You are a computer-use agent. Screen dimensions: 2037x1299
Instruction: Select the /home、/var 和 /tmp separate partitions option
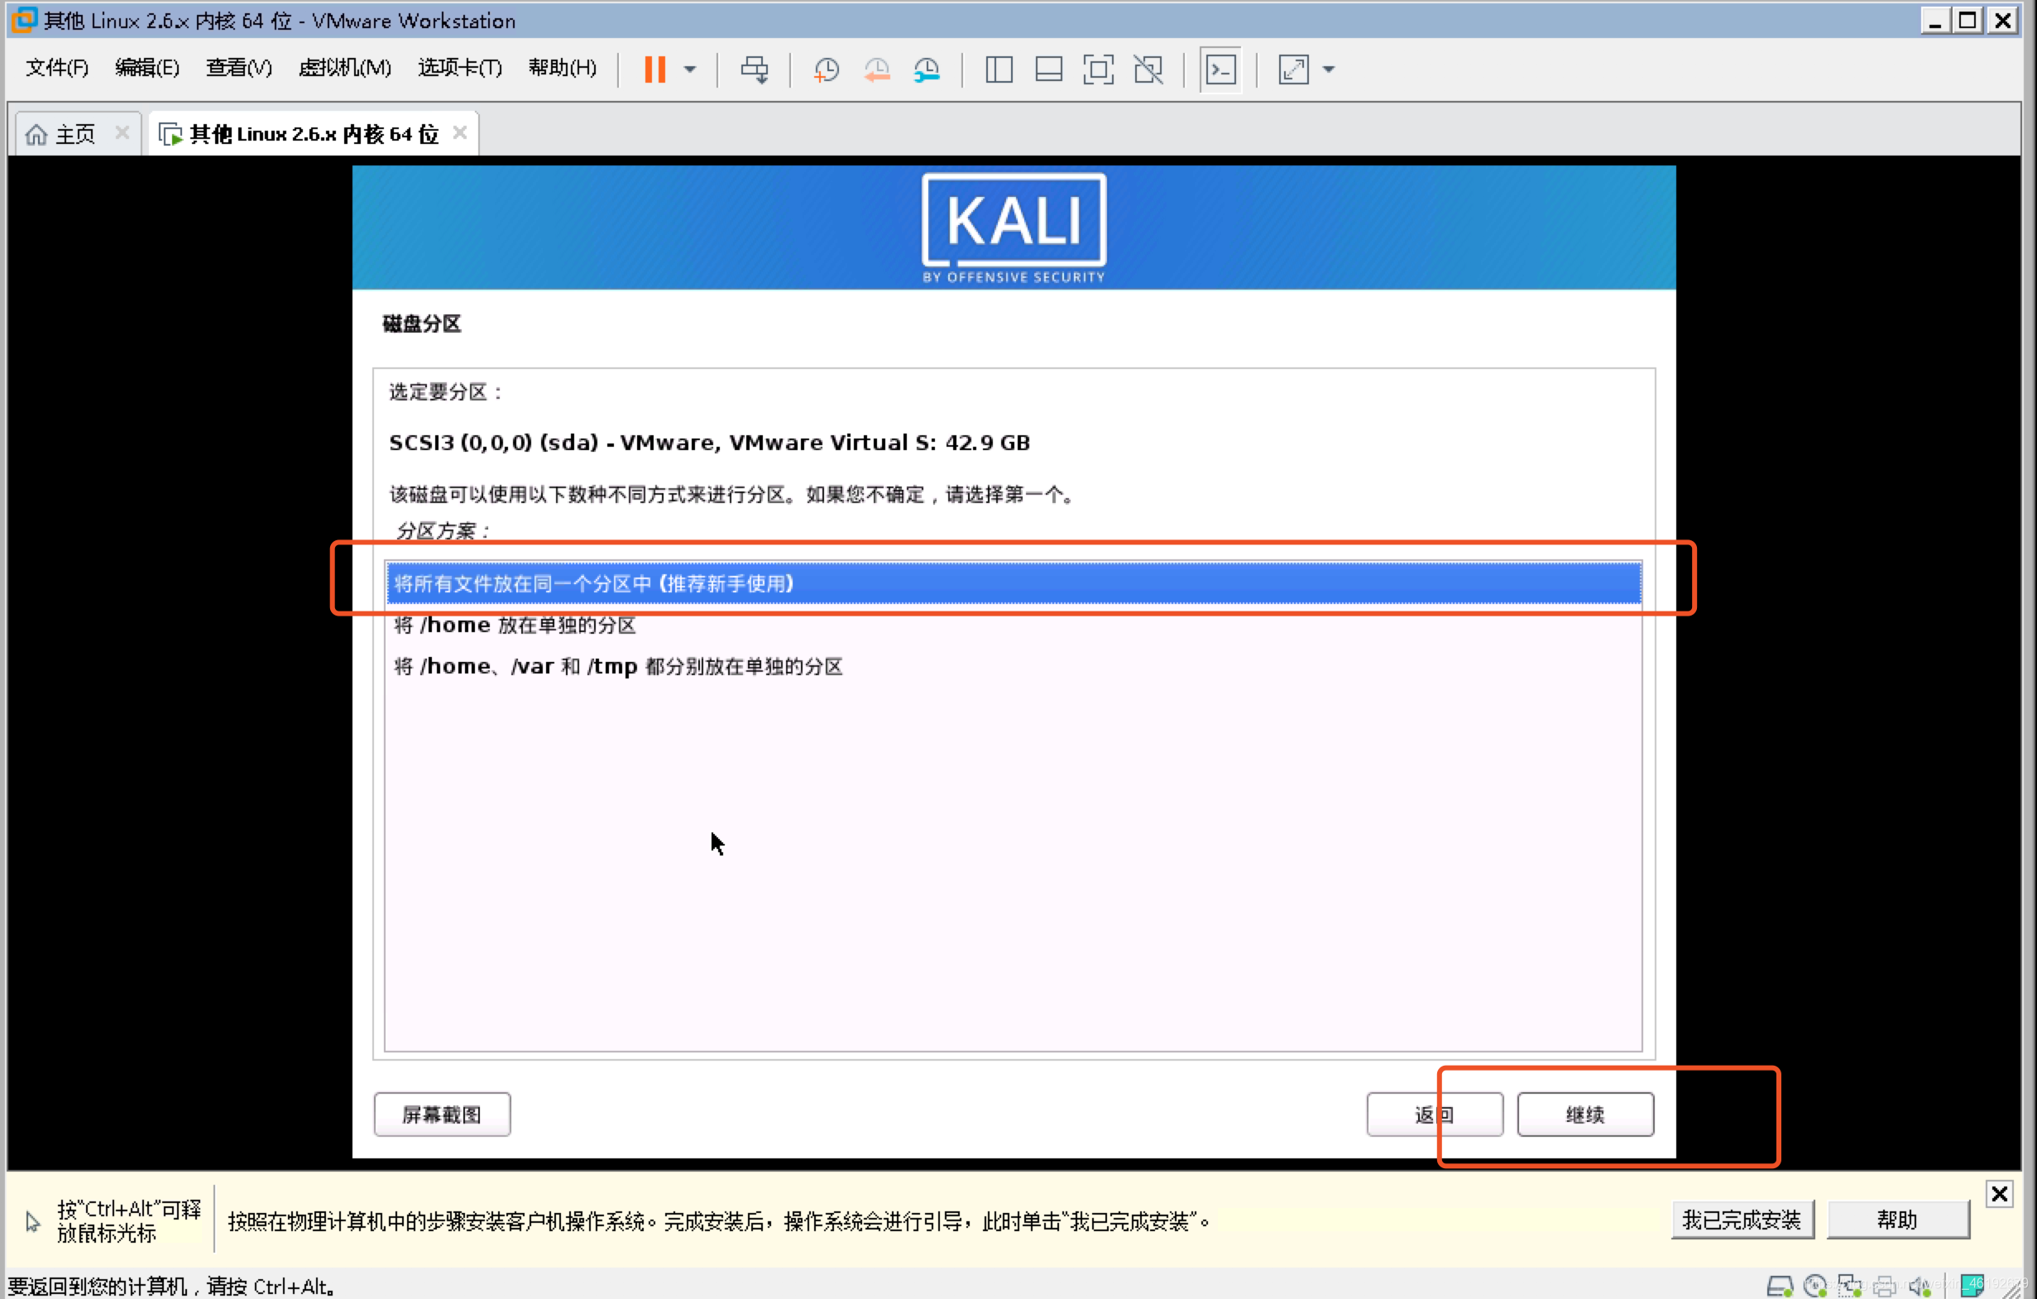(x=618, y=666)
